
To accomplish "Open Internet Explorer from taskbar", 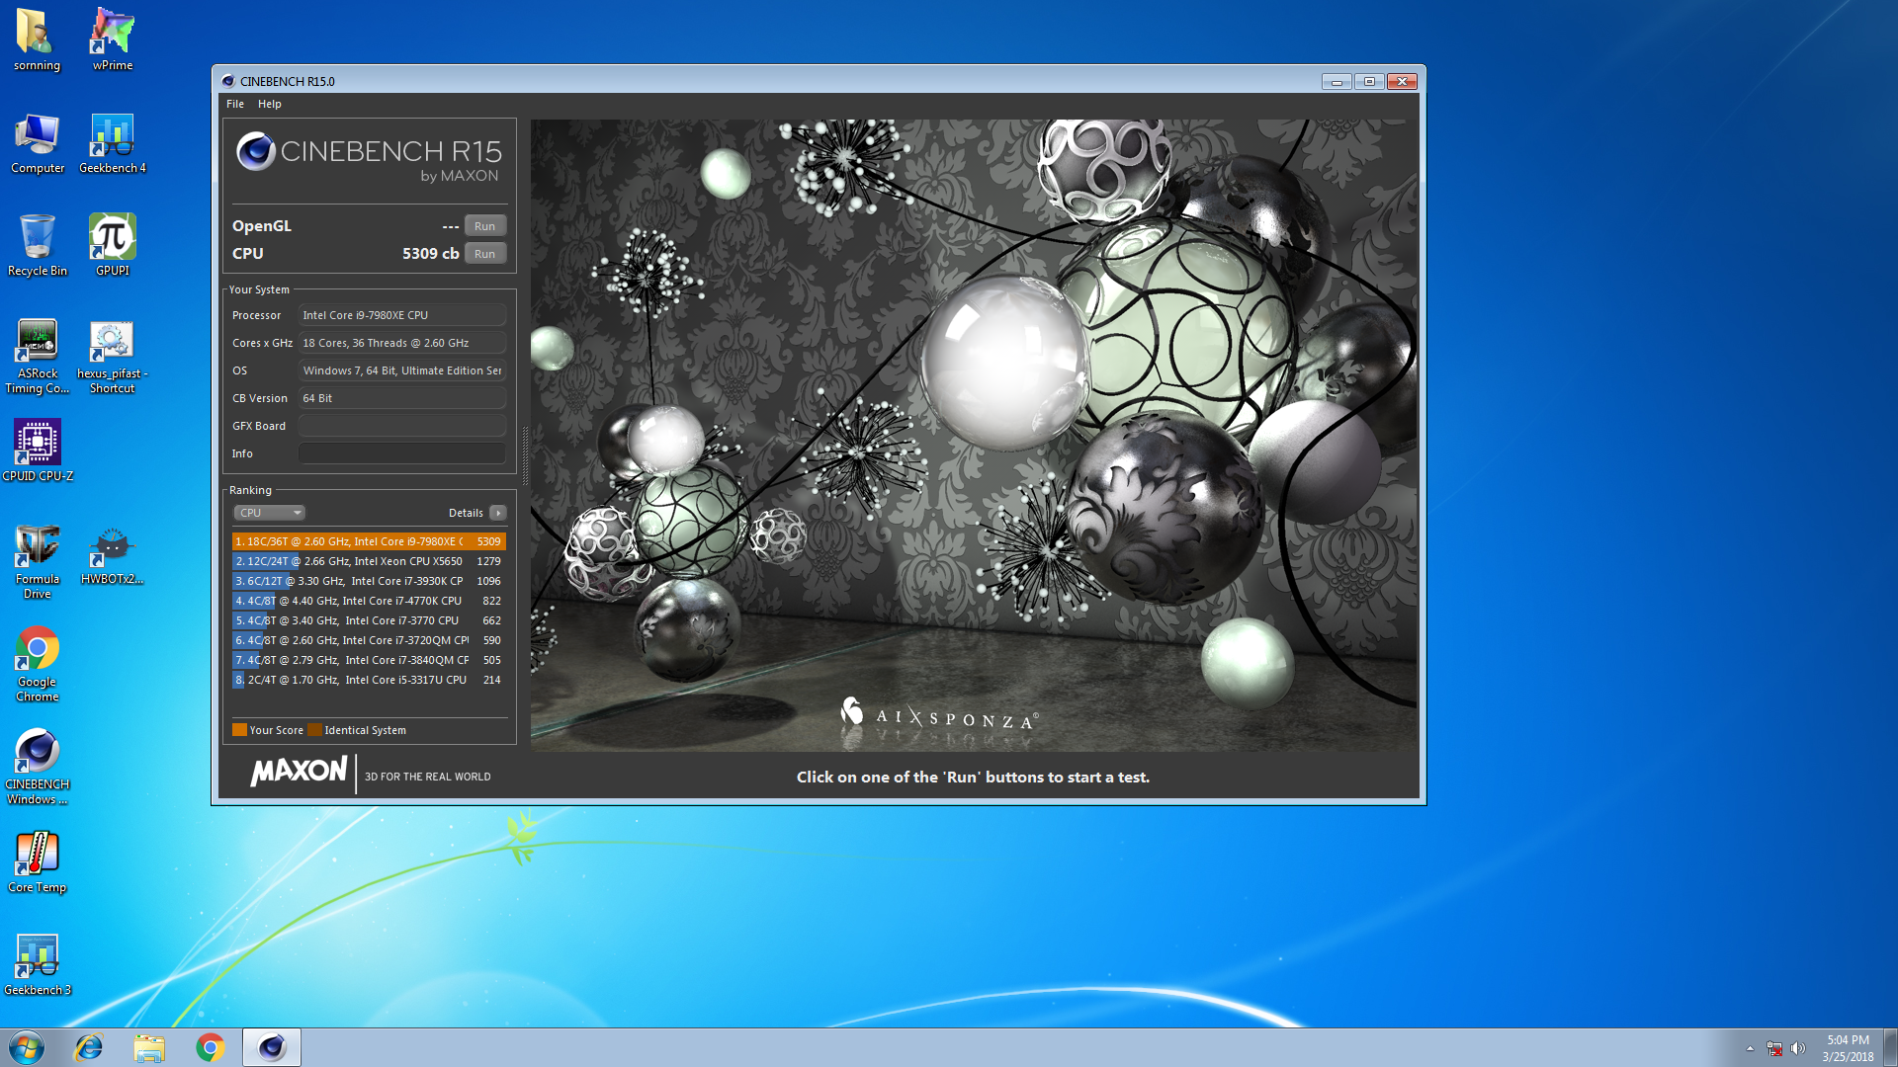I will click(89, 1047).
